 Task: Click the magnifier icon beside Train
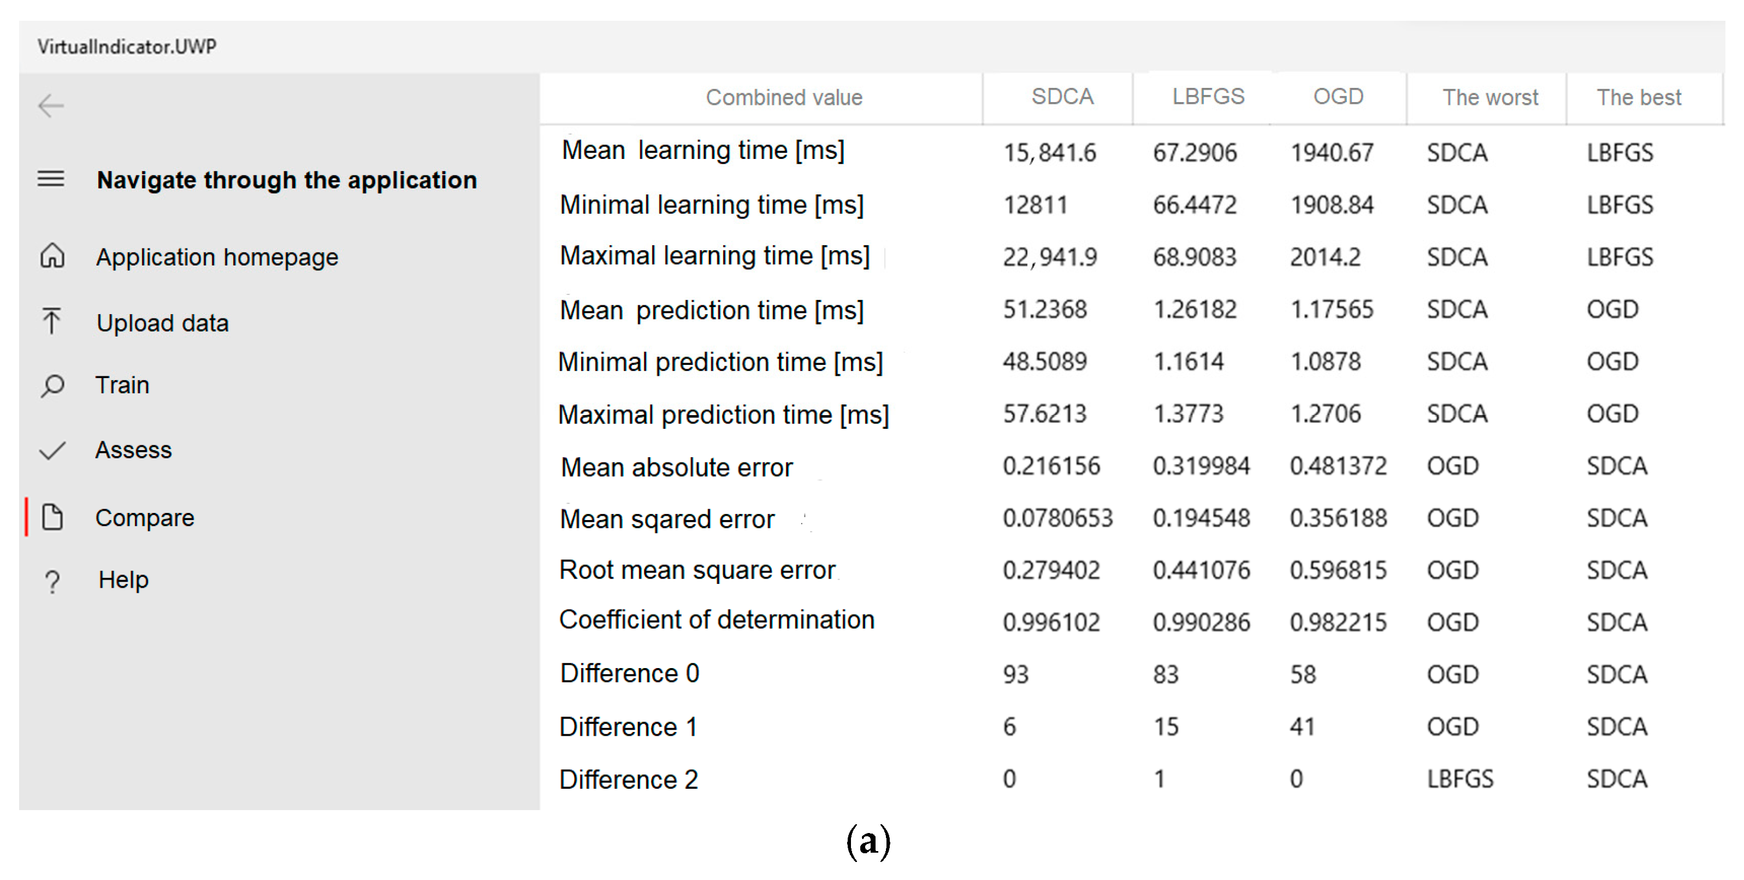pos(52,386)
